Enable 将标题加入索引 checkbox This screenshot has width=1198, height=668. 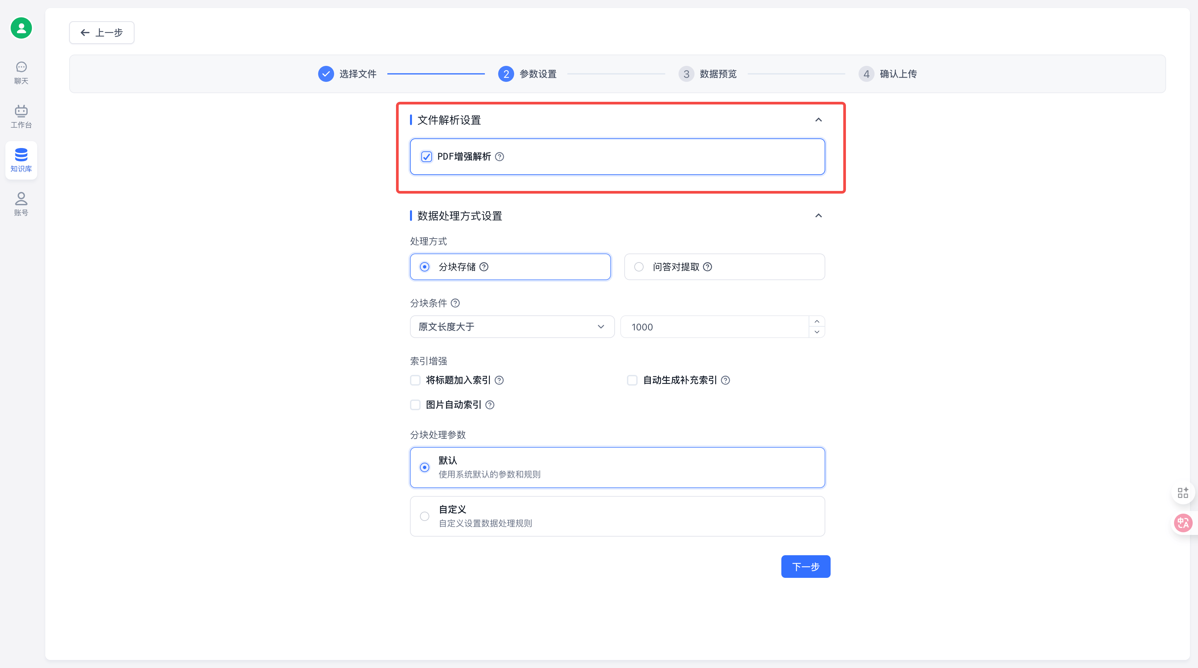[x=415, y=380]
